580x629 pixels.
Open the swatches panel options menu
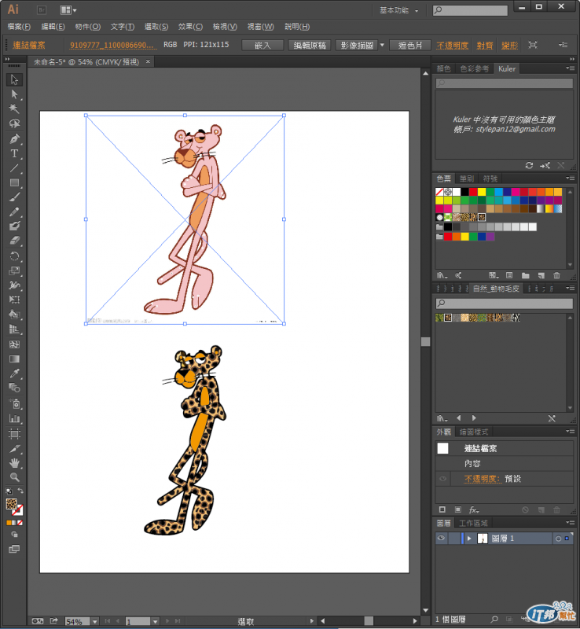pos(570,178)
